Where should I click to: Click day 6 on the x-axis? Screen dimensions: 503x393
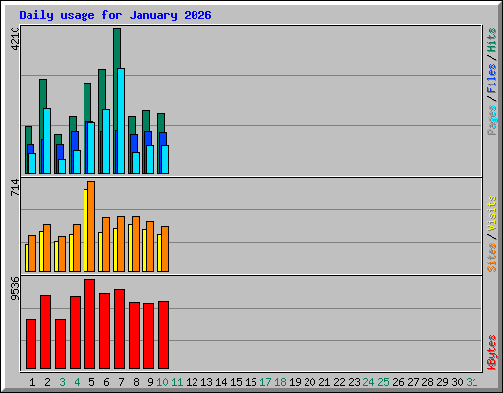pos(106,382)
